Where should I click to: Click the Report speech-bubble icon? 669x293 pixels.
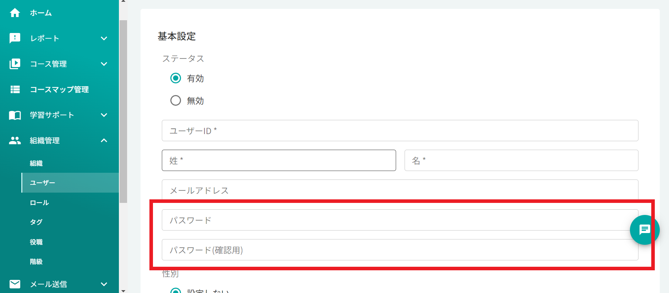pyautogui.click(x=15, y=38)
